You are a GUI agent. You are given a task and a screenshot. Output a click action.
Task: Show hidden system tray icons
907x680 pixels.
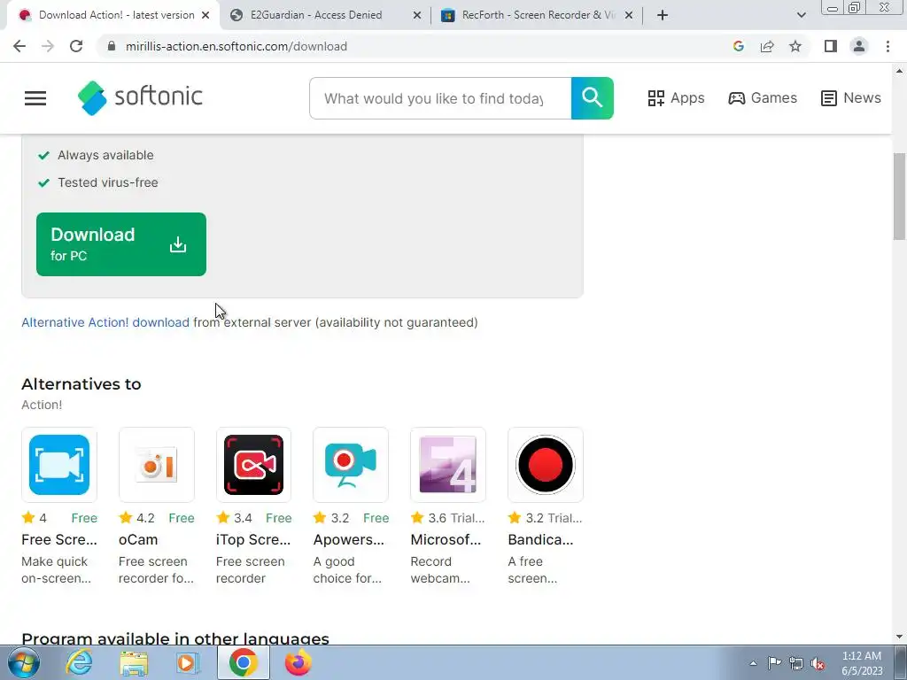point(753,663)
